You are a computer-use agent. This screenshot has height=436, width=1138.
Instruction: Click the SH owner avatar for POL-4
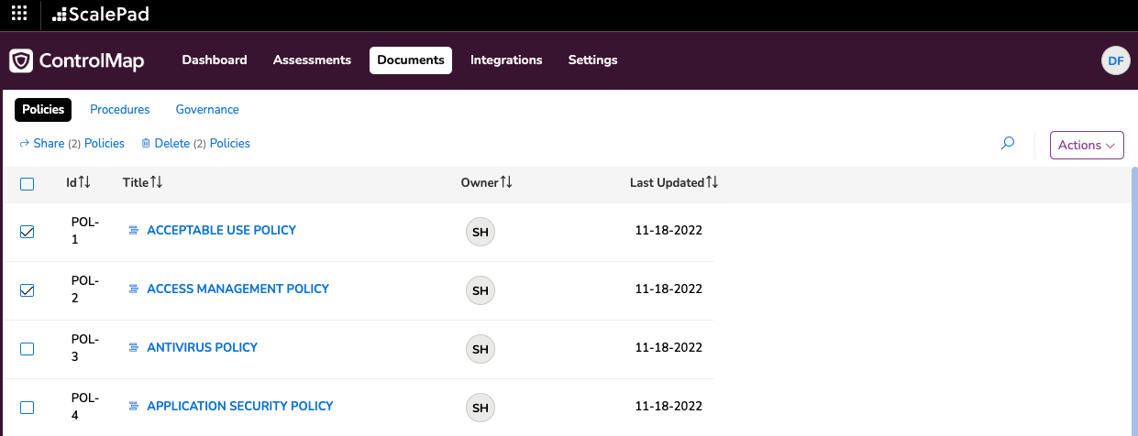point(481,409)
